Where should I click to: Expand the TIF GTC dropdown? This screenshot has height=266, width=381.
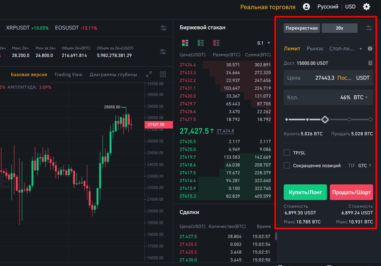pyautogui.click(x=365, y=166)
